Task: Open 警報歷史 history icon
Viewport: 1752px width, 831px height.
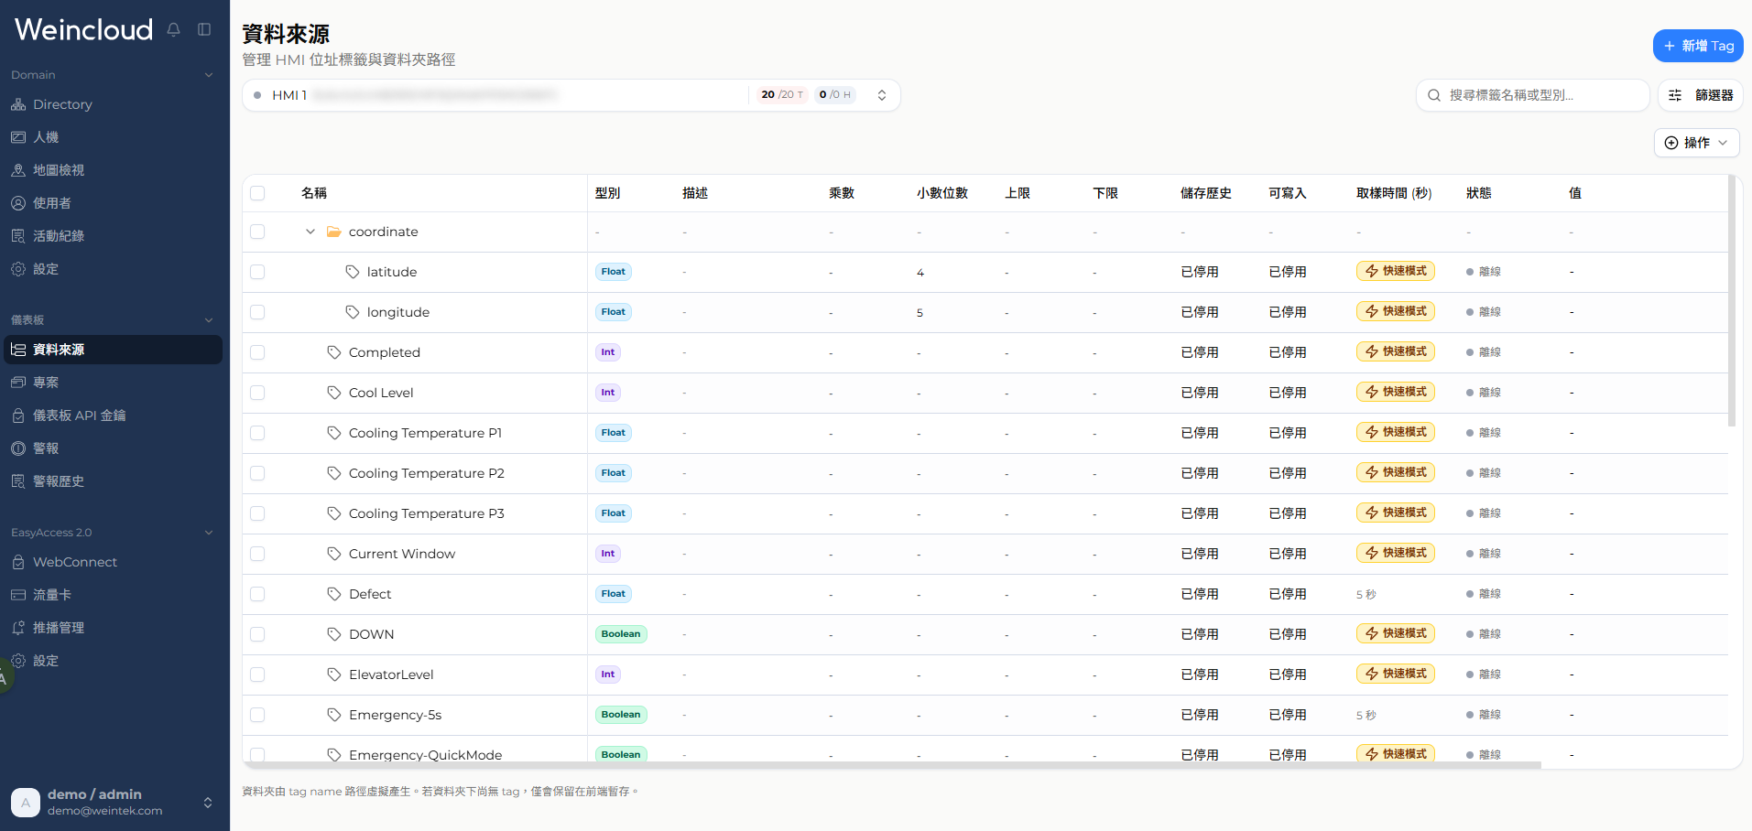Action: point(18,481)
